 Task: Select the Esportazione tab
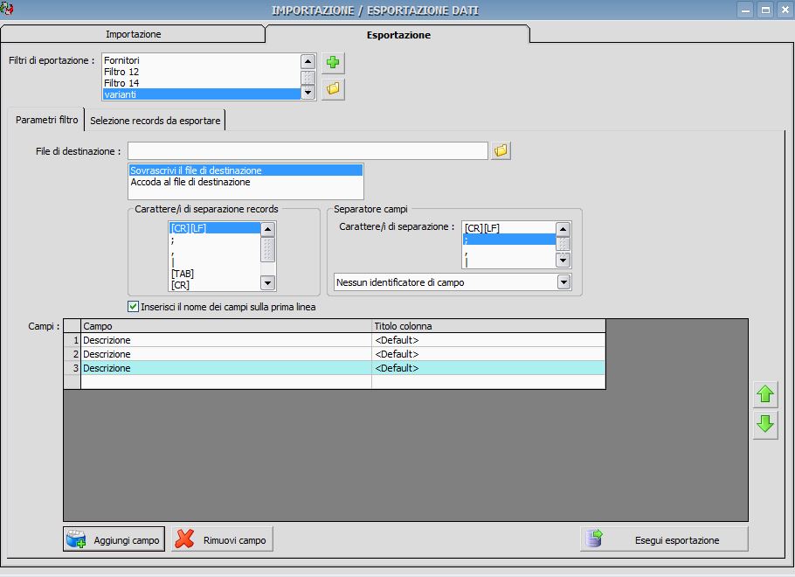(x=398, y=34)
